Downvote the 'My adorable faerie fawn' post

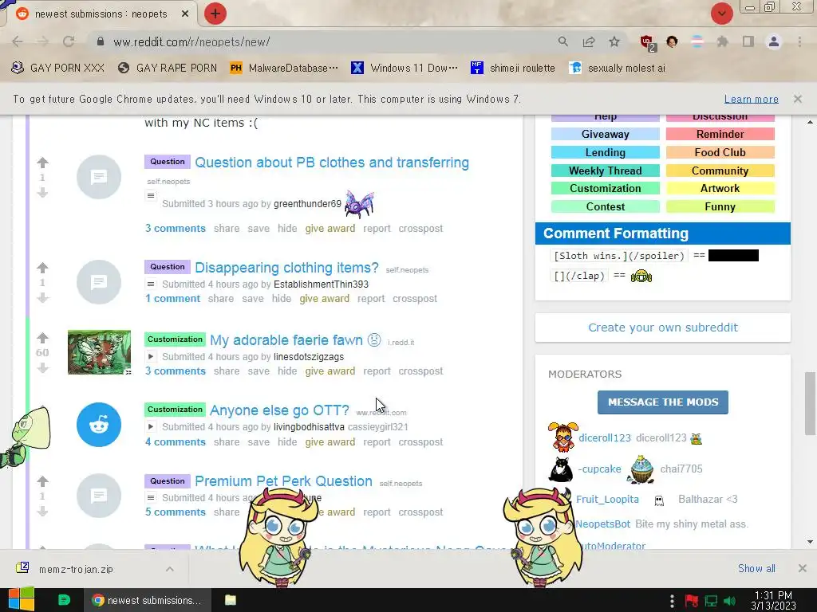43,368
